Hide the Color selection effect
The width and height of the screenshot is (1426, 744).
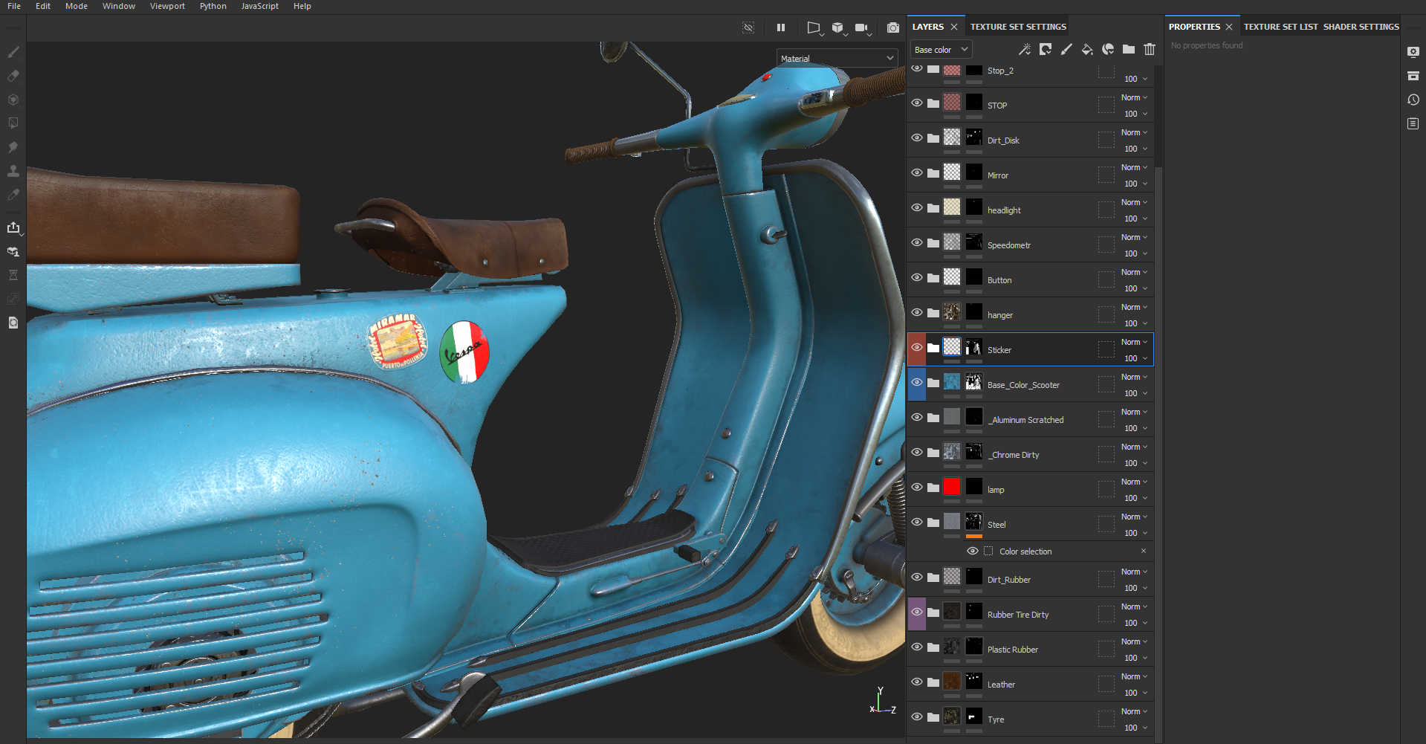point(972,551)
